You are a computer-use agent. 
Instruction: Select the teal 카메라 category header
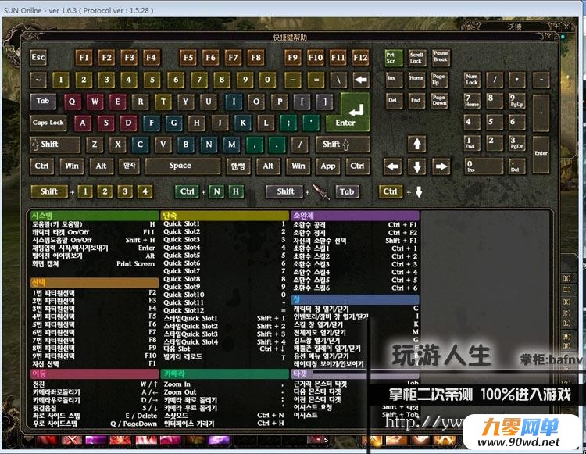tap(224, 374)
